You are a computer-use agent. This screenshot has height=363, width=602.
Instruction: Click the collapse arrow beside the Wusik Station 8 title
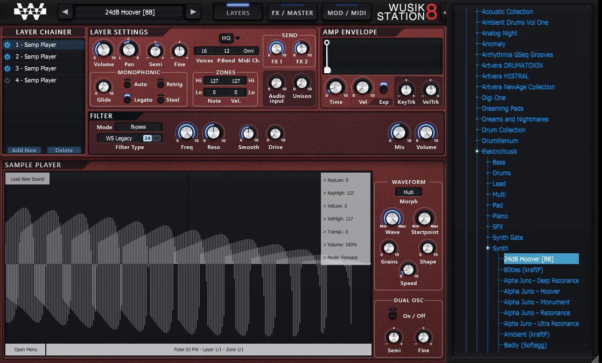444,13
